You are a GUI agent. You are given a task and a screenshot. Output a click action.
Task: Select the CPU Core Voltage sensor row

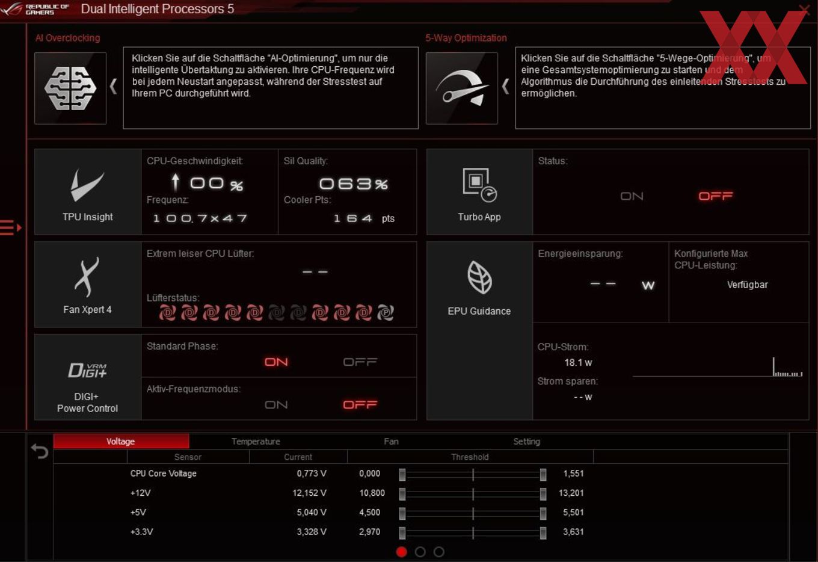(164, 474)
